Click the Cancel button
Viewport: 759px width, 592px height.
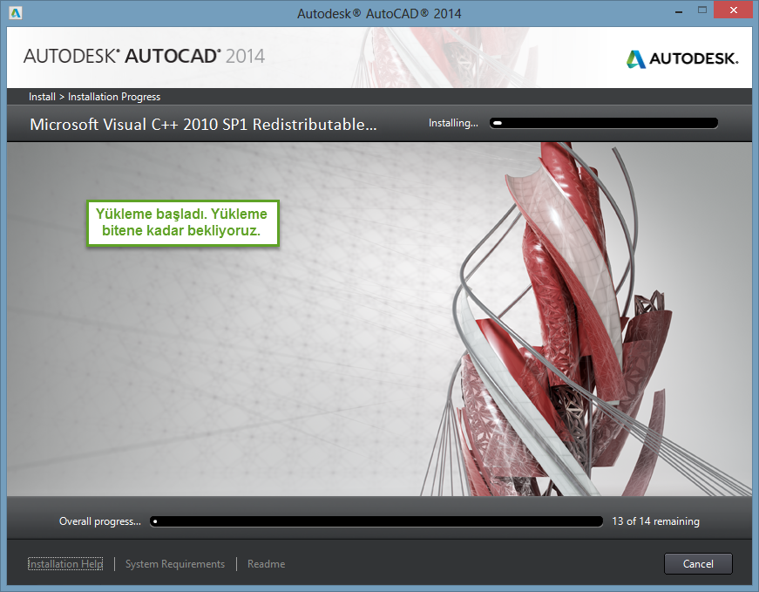[x=698, y=563]
